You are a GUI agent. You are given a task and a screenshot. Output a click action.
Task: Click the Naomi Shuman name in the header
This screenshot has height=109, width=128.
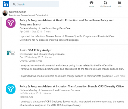pyautogui.click(x=18, y=12)
